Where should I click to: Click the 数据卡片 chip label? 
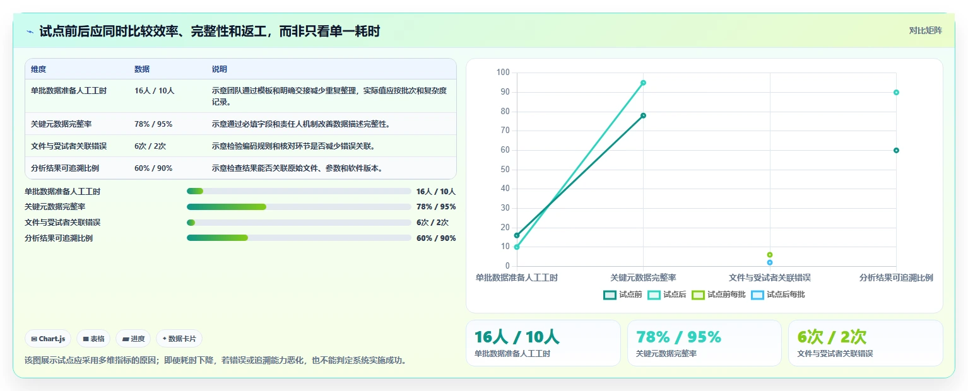[182, 339]
